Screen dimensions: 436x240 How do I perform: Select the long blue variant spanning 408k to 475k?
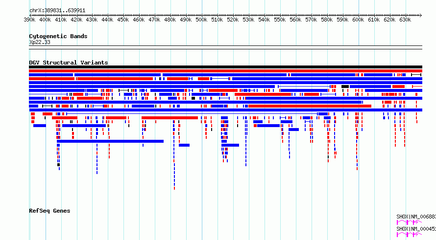click(110, 141)
